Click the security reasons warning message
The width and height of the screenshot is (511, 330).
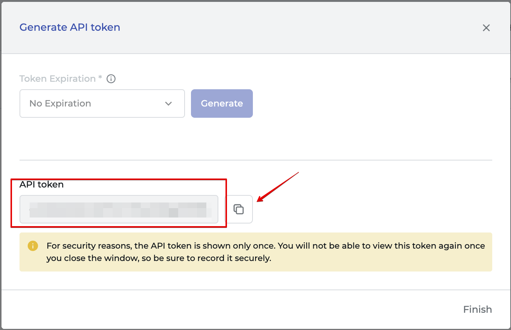(x=266, y=252)
